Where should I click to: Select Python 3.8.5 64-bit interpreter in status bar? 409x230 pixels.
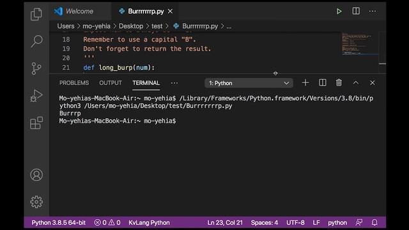point(58,223)
